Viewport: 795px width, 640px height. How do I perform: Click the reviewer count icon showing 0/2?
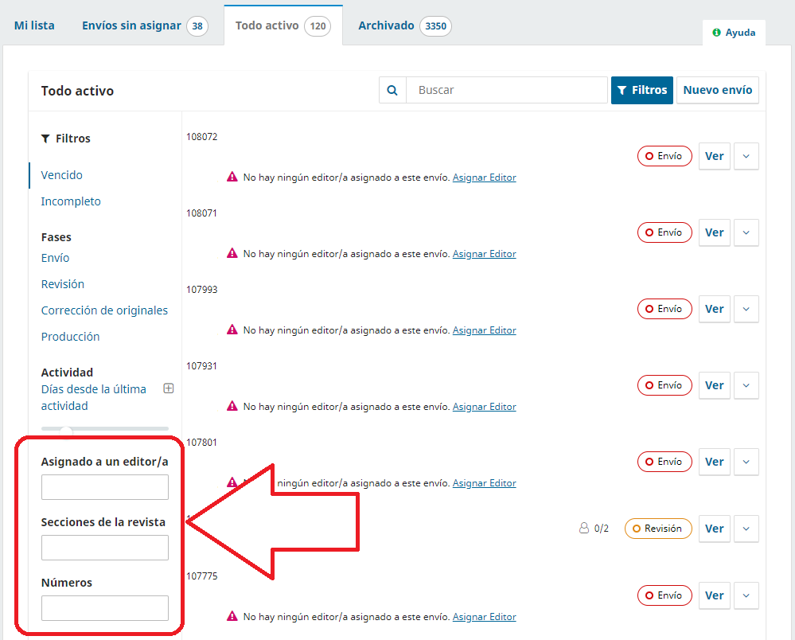tap(584, 529)
